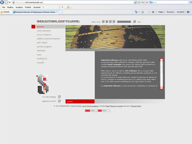Click the aggiungi ai preferiti icon
The width and height of the screenshot is (192, 144).
pyautogui.click(x=59, y=101)
